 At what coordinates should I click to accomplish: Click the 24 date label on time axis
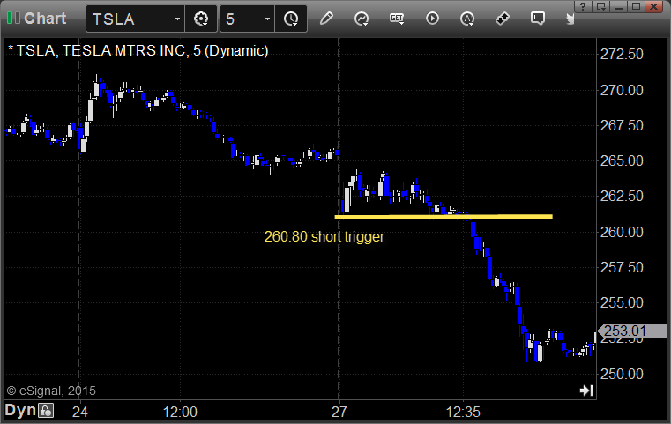(x=80, y=412)
